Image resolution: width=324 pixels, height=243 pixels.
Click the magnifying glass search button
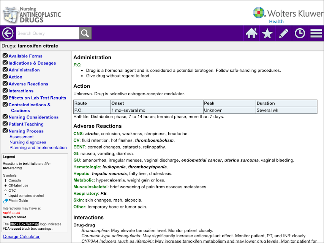point(85,33)
